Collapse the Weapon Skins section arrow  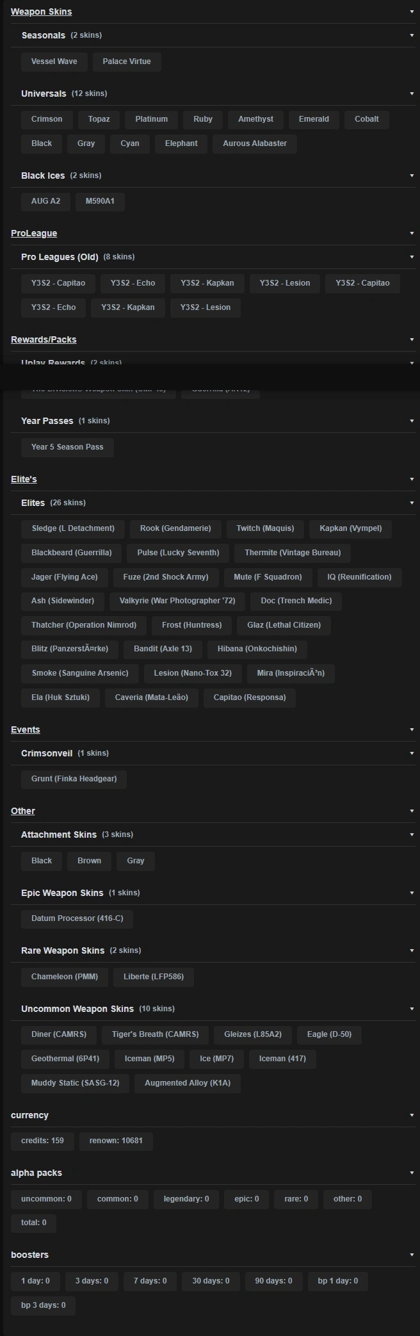click(x=412, y=12)
